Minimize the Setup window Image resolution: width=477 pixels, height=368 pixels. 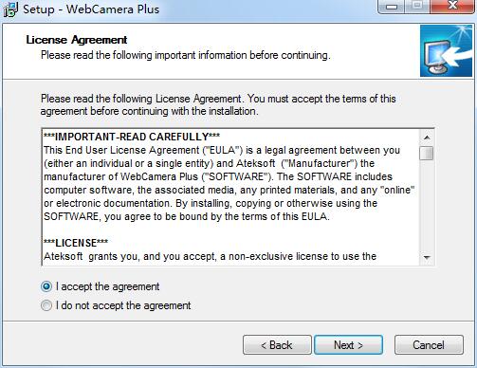click(392, 7)
